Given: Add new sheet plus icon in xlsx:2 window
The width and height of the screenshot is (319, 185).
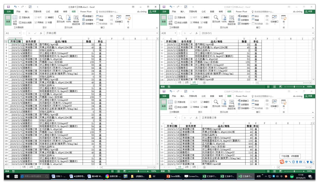Looking at the screenshot, I should pos(204,82).
